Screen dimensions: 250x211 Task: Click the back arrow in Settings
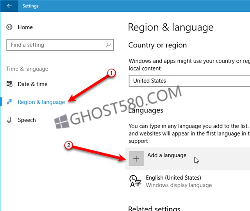click(x=9, y=6)
